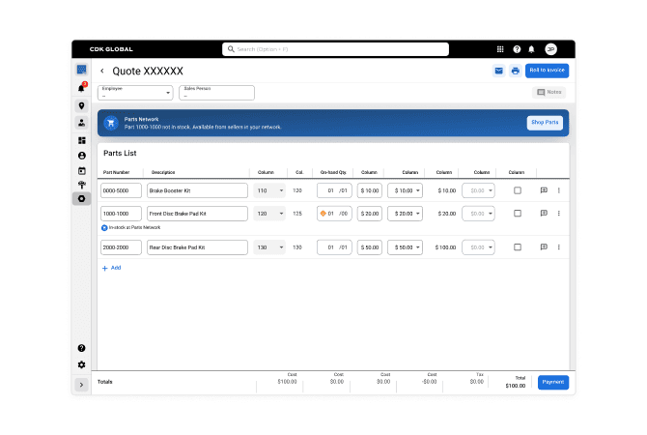Click the $ 10.00 price input
The image size is (647, 435).
369,190
